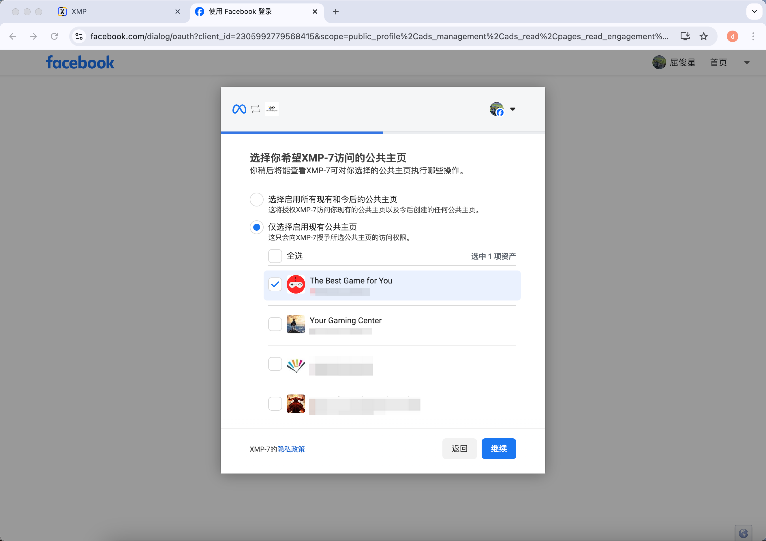Screen dimensions: 766x541
Task: Click the red demon page thumbnail
Action: click(x=296, y=403)
